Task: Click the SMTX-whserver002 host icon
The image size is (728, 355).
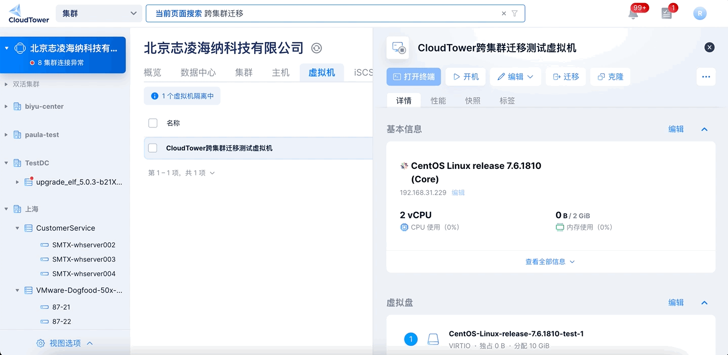Action: [44, 245]
